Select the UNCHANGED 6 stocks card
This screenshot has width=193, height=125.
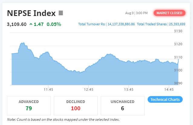point(123,105)
